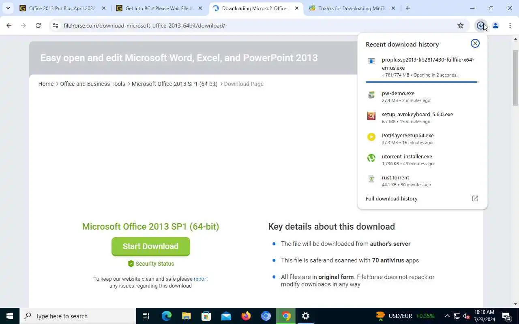Open the clock showing 10:10 AM
519x324 pixels.
[484, 316]
